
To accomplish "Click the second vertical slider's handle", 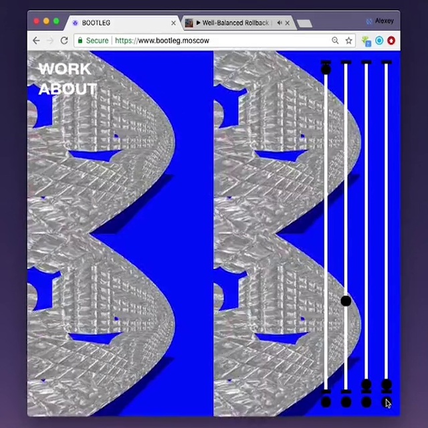I will pos(346,301).
